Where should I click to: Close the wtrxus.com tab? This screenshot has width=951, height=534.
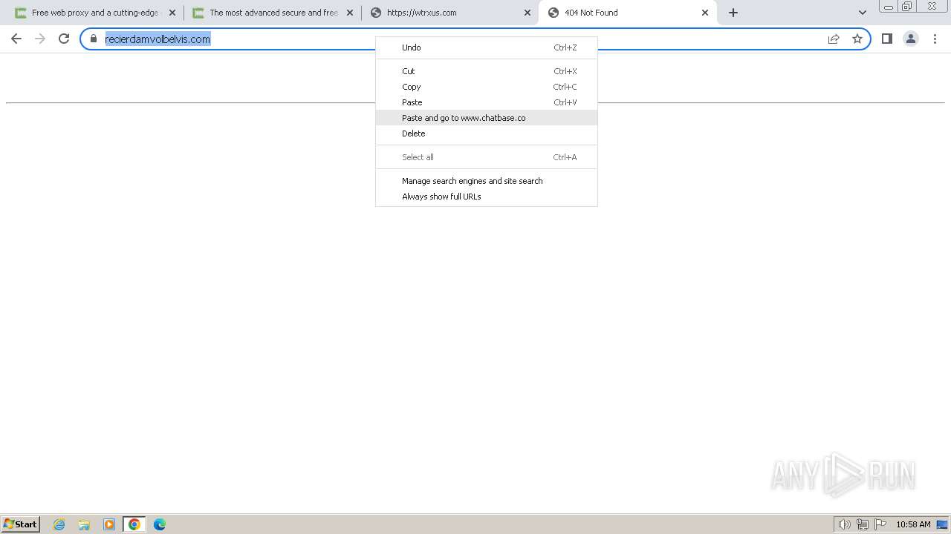528,13
